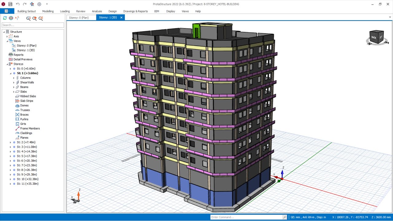Close the Storey: 1 (3D) tab
This screenshot has height=221, width=393.
tap(121, 17)
